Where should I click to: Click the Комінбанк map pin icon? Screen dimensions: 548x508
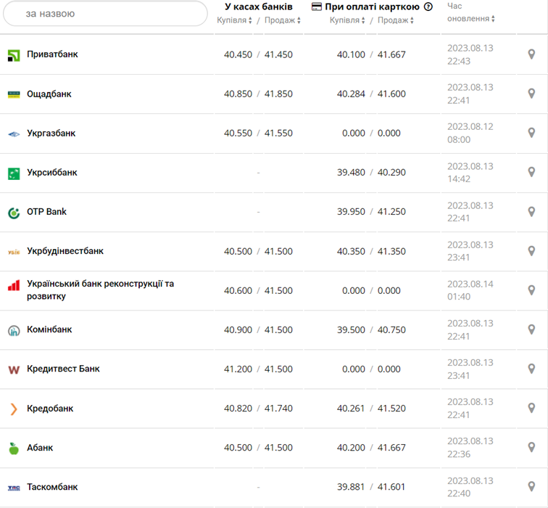531,329
